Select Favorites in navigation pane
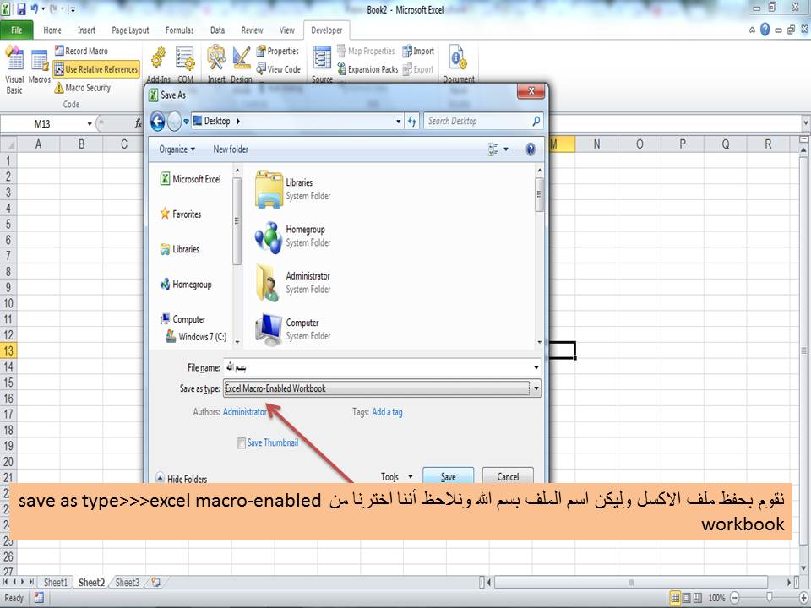811x608 pixels. coord(181,214)
